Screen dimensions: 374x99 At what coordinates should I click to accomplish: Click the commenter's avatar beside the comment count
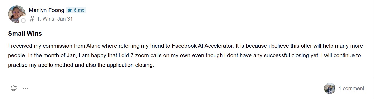point(330,88)
